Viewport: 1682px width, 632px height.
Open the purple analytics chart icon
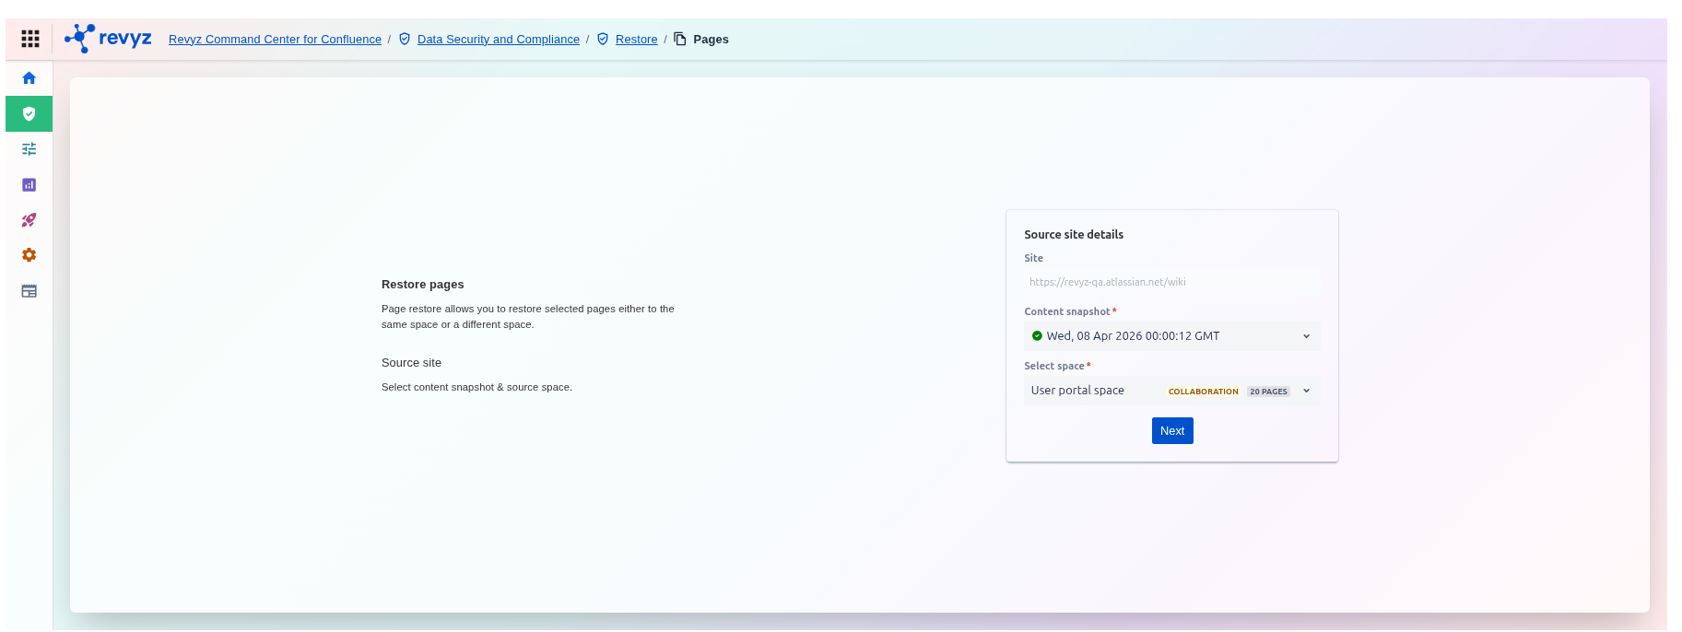click(x=29, y=185)
